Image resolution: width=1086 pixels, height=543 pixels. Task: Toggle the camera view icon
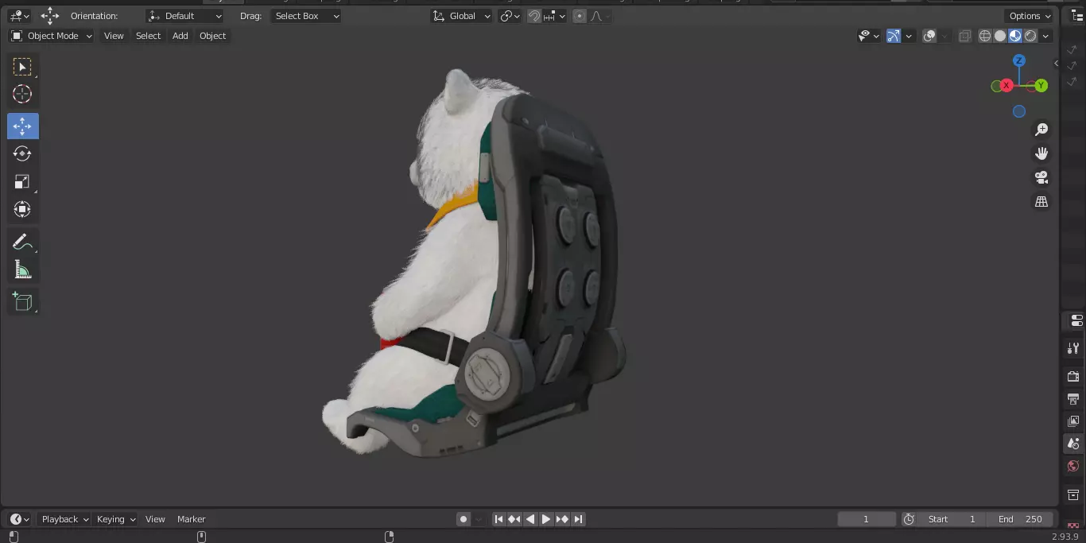click(1041, 177)
